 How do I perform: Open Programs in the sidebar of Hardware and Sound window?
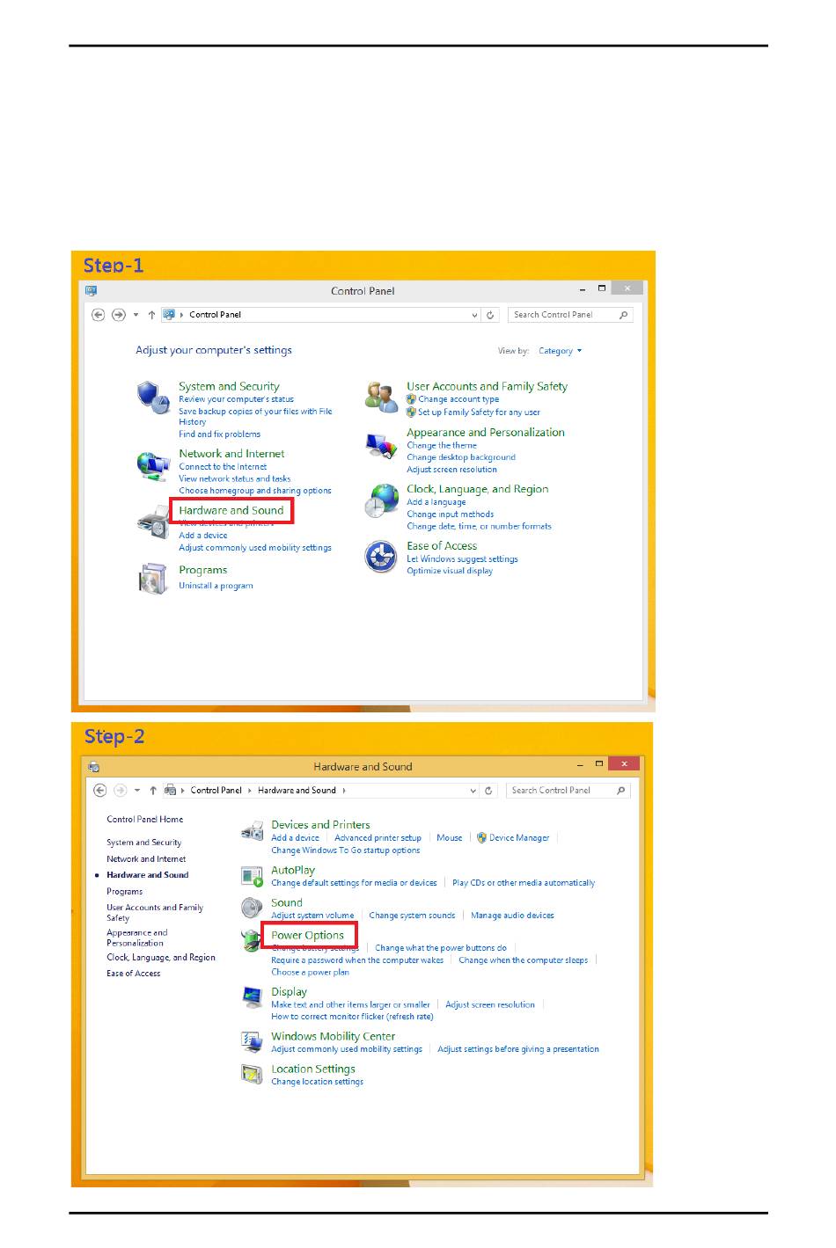coord(125,892)
